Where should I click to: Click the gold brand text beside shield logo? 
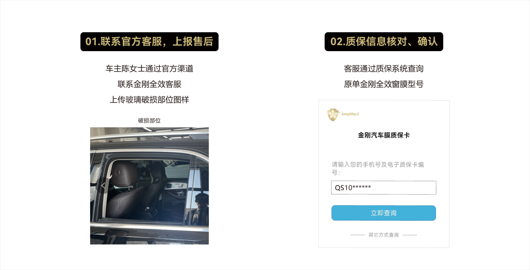pyautogui.click(x=351, y=114)
